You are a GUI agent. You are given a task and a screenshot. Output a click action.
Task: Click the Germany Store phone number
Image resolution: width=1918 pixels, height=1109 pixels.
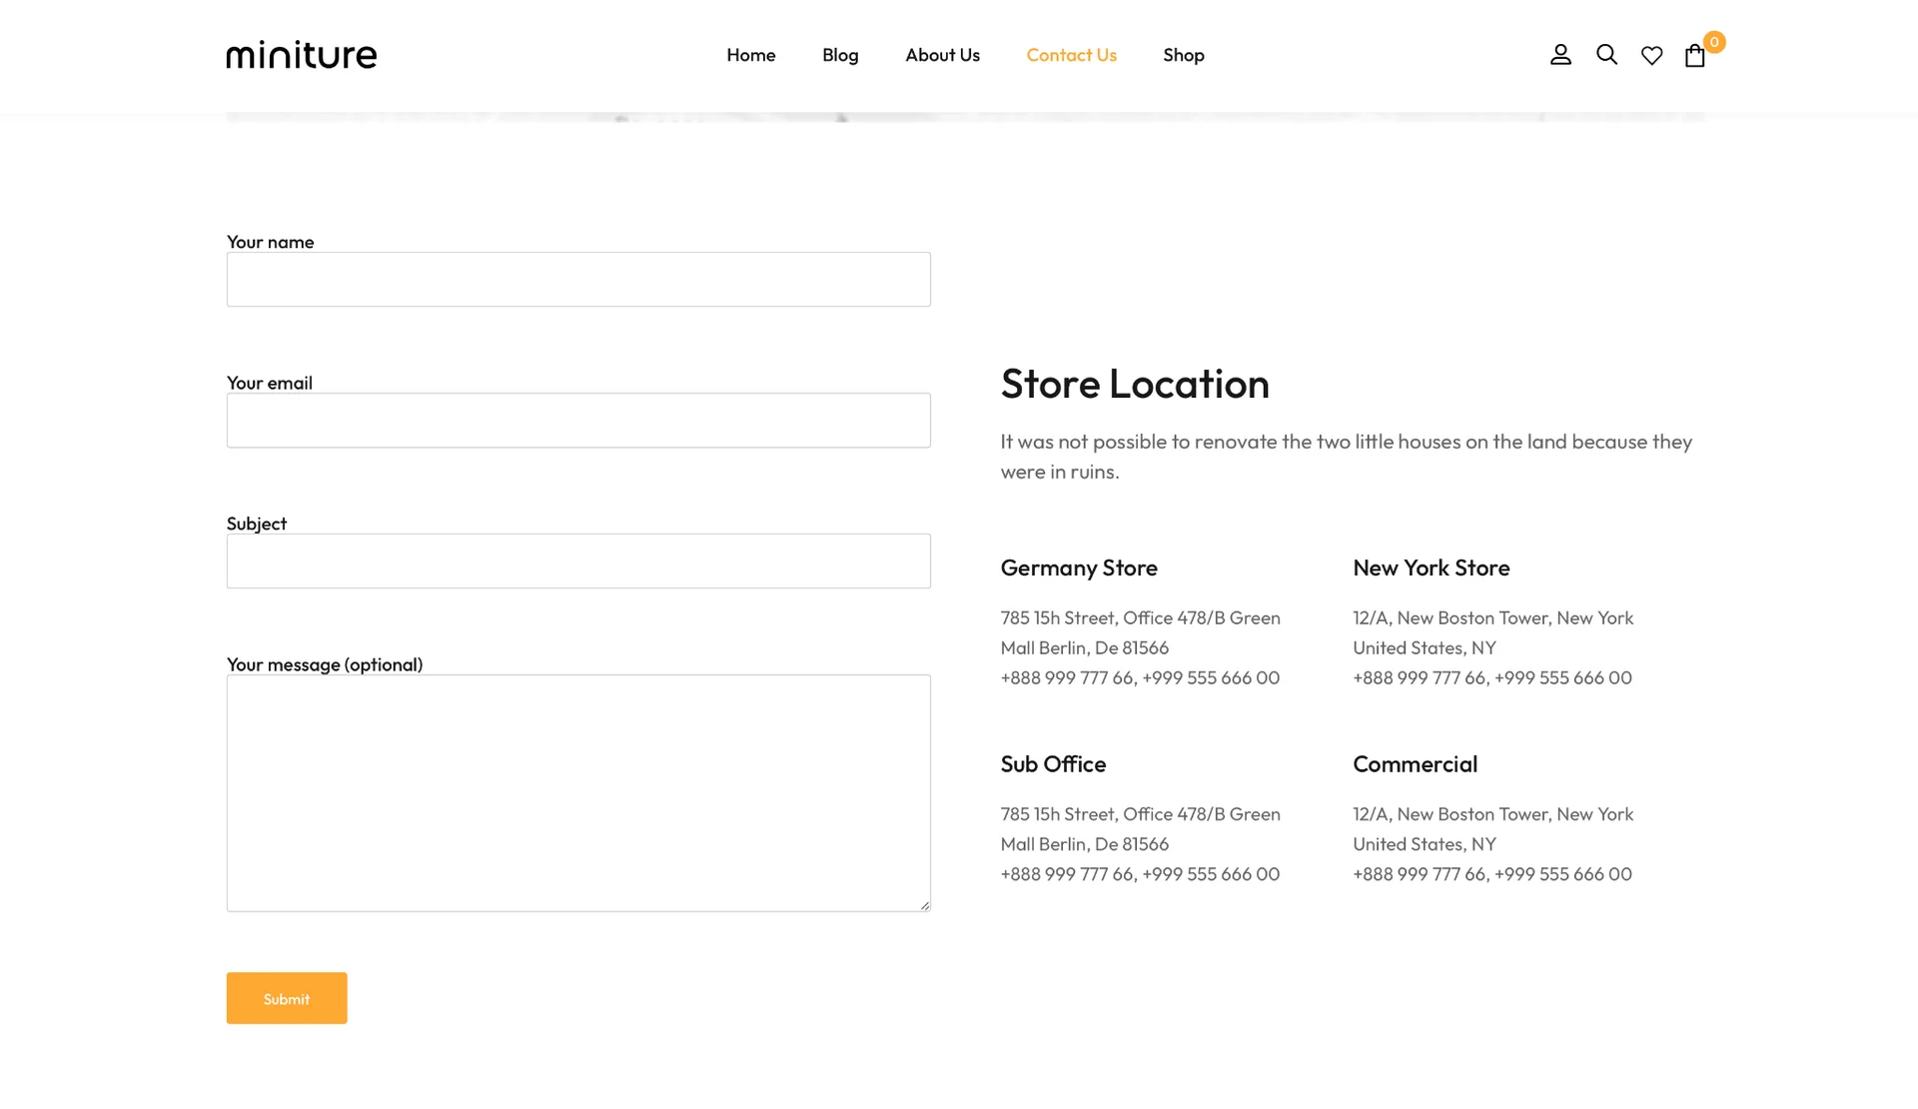[1140, 677]
